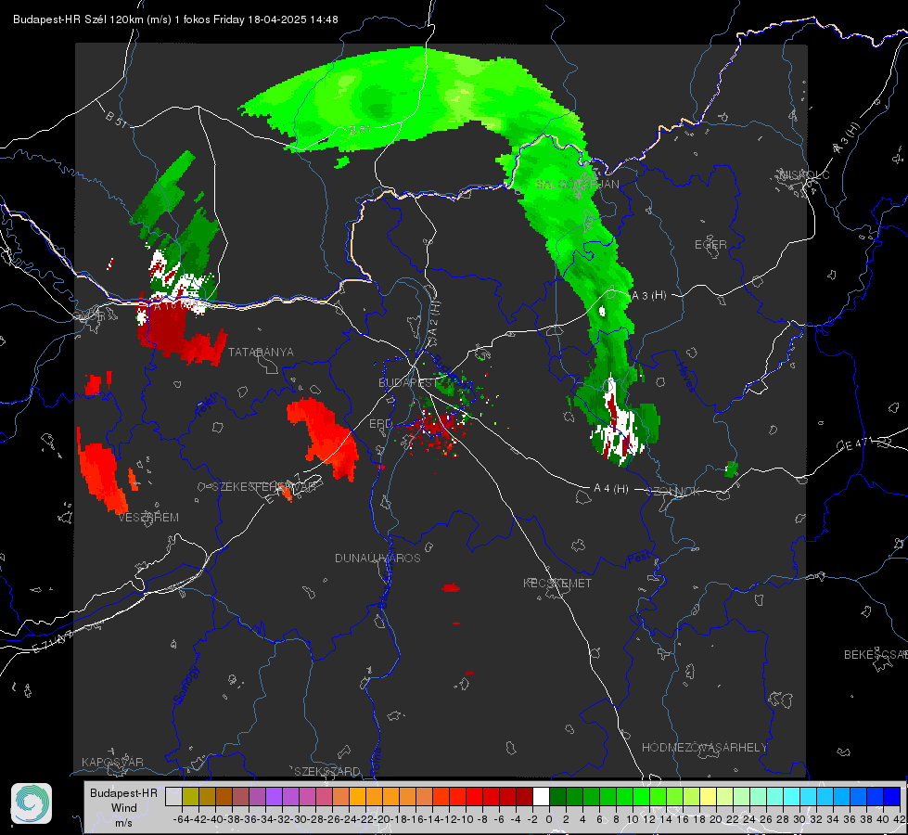Click the BÉKÉSCSABA label at the right edge

876,655
